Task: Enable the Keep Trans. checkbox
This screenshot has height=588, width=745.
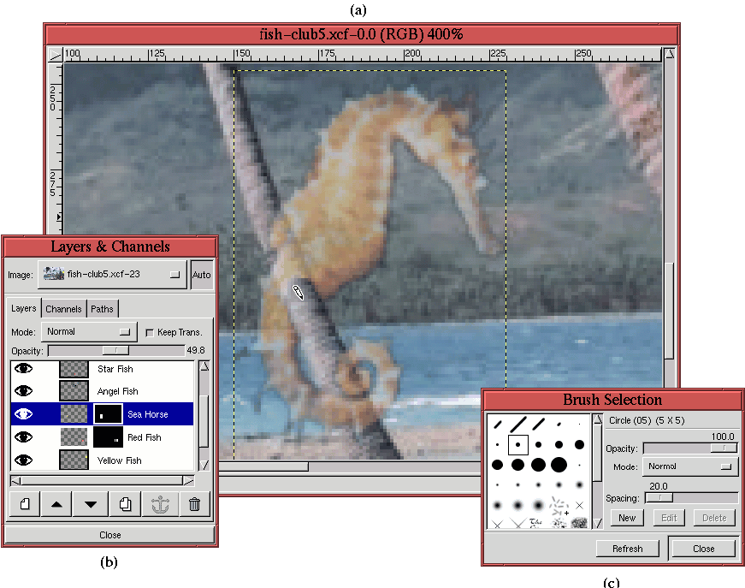Action: pyautogui.click(x=150, y=332)
